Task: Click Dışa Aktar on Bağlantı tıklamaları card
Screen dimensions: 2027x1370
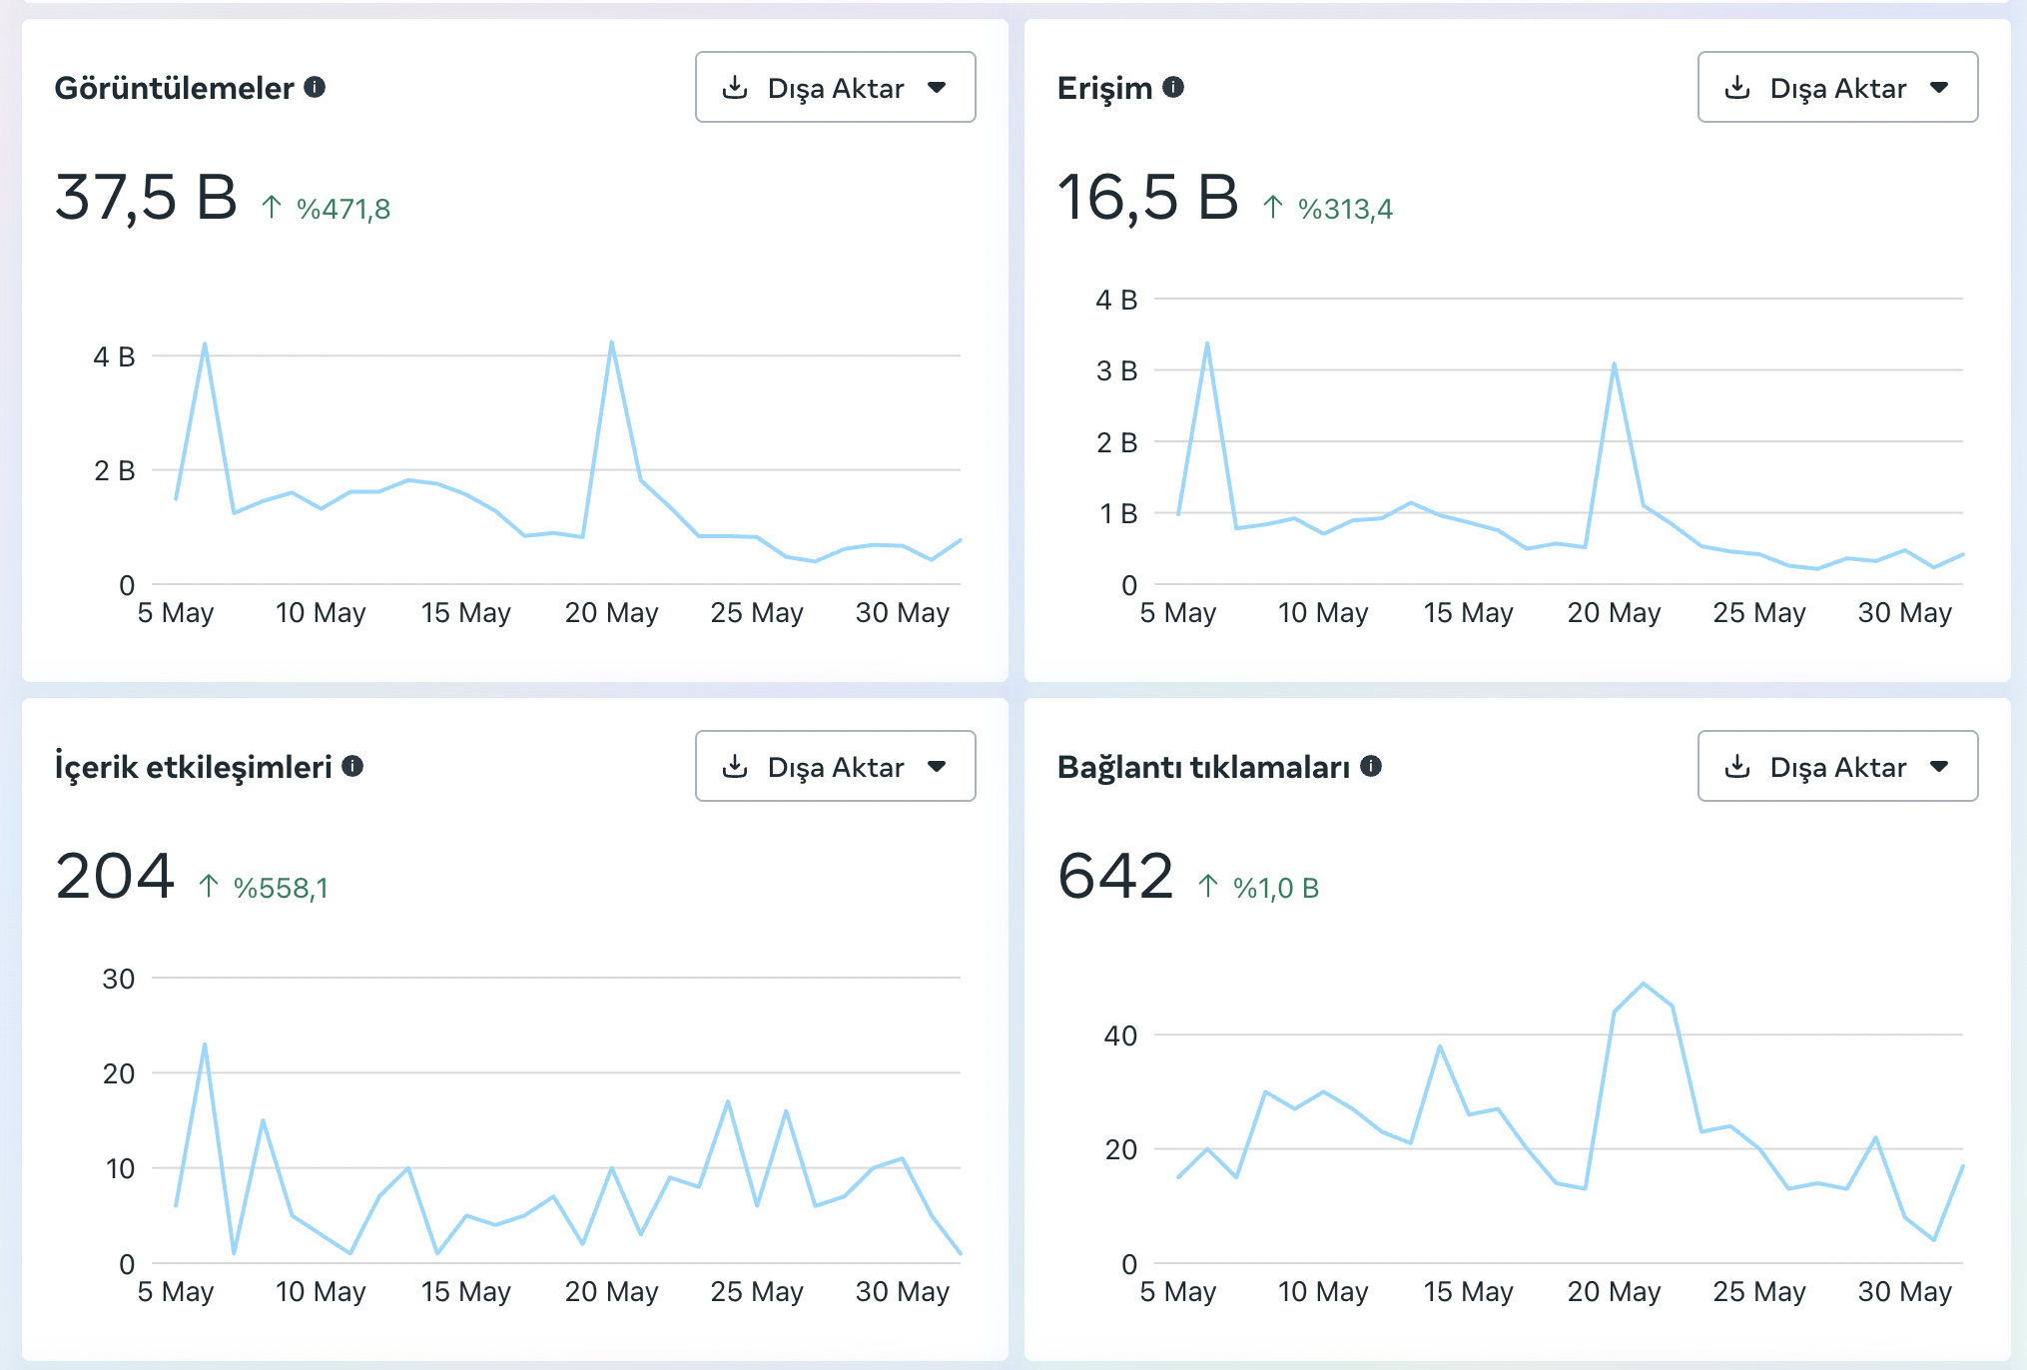Action: [x=1838, y=767]
